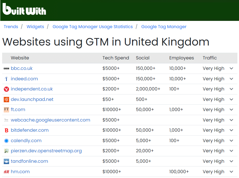The height and width of the screenshot is (178, 239).
Task: Expand the calendly.com row chevron
Action: [231, 141]
